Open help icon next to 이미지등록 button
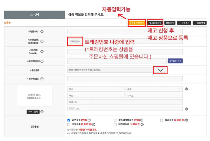Viewport: 210px width, 141px height. pos(42,112)
